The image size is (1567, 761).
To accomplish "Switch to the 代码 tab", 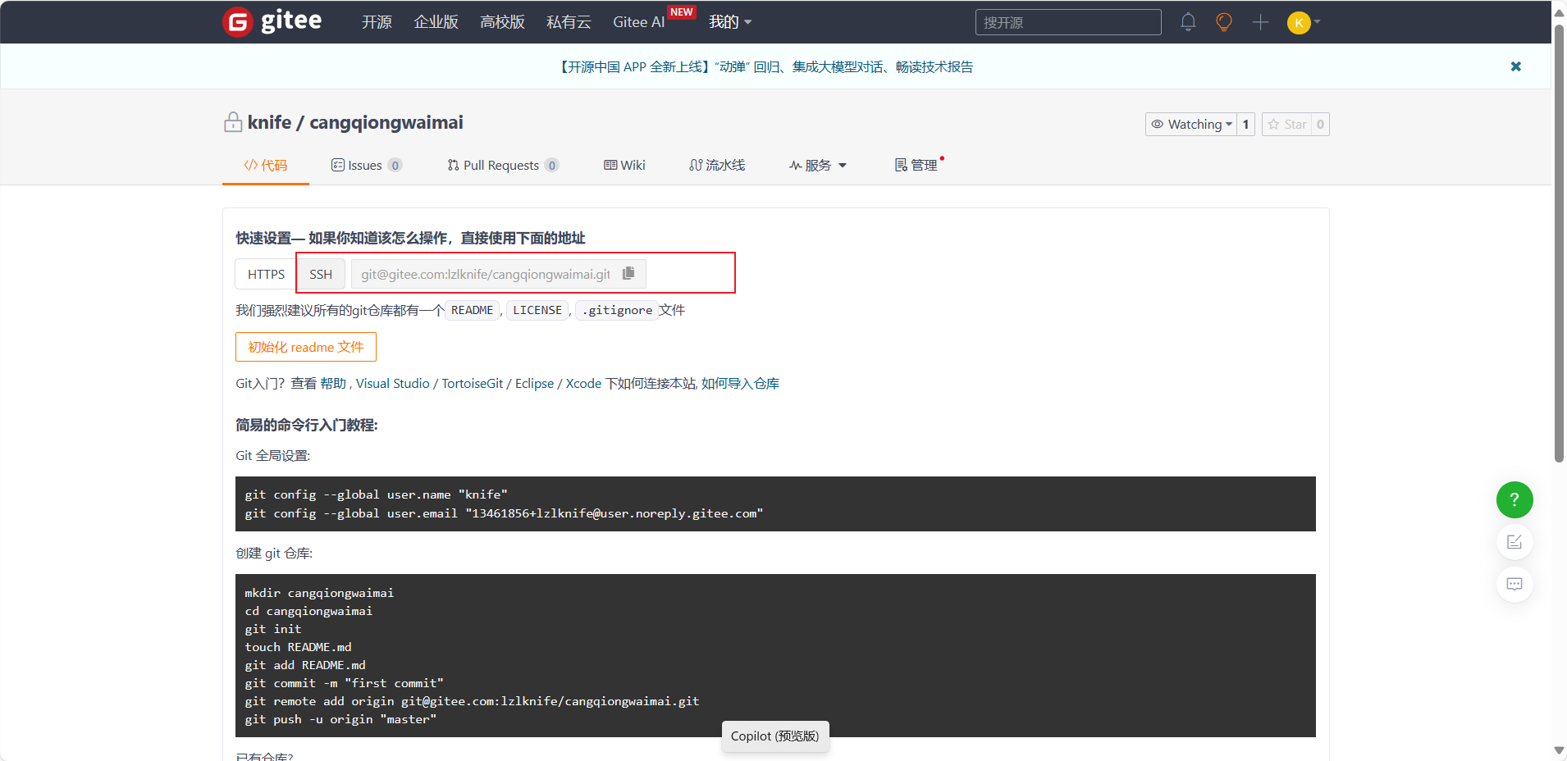I will [266, 165].
